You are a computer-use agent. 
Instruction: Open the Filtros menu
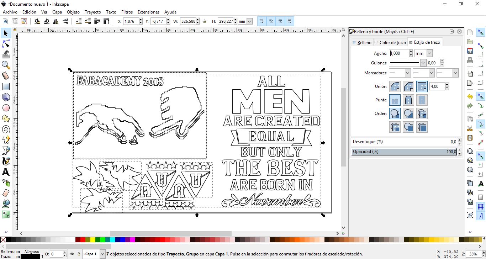(127, 12)
